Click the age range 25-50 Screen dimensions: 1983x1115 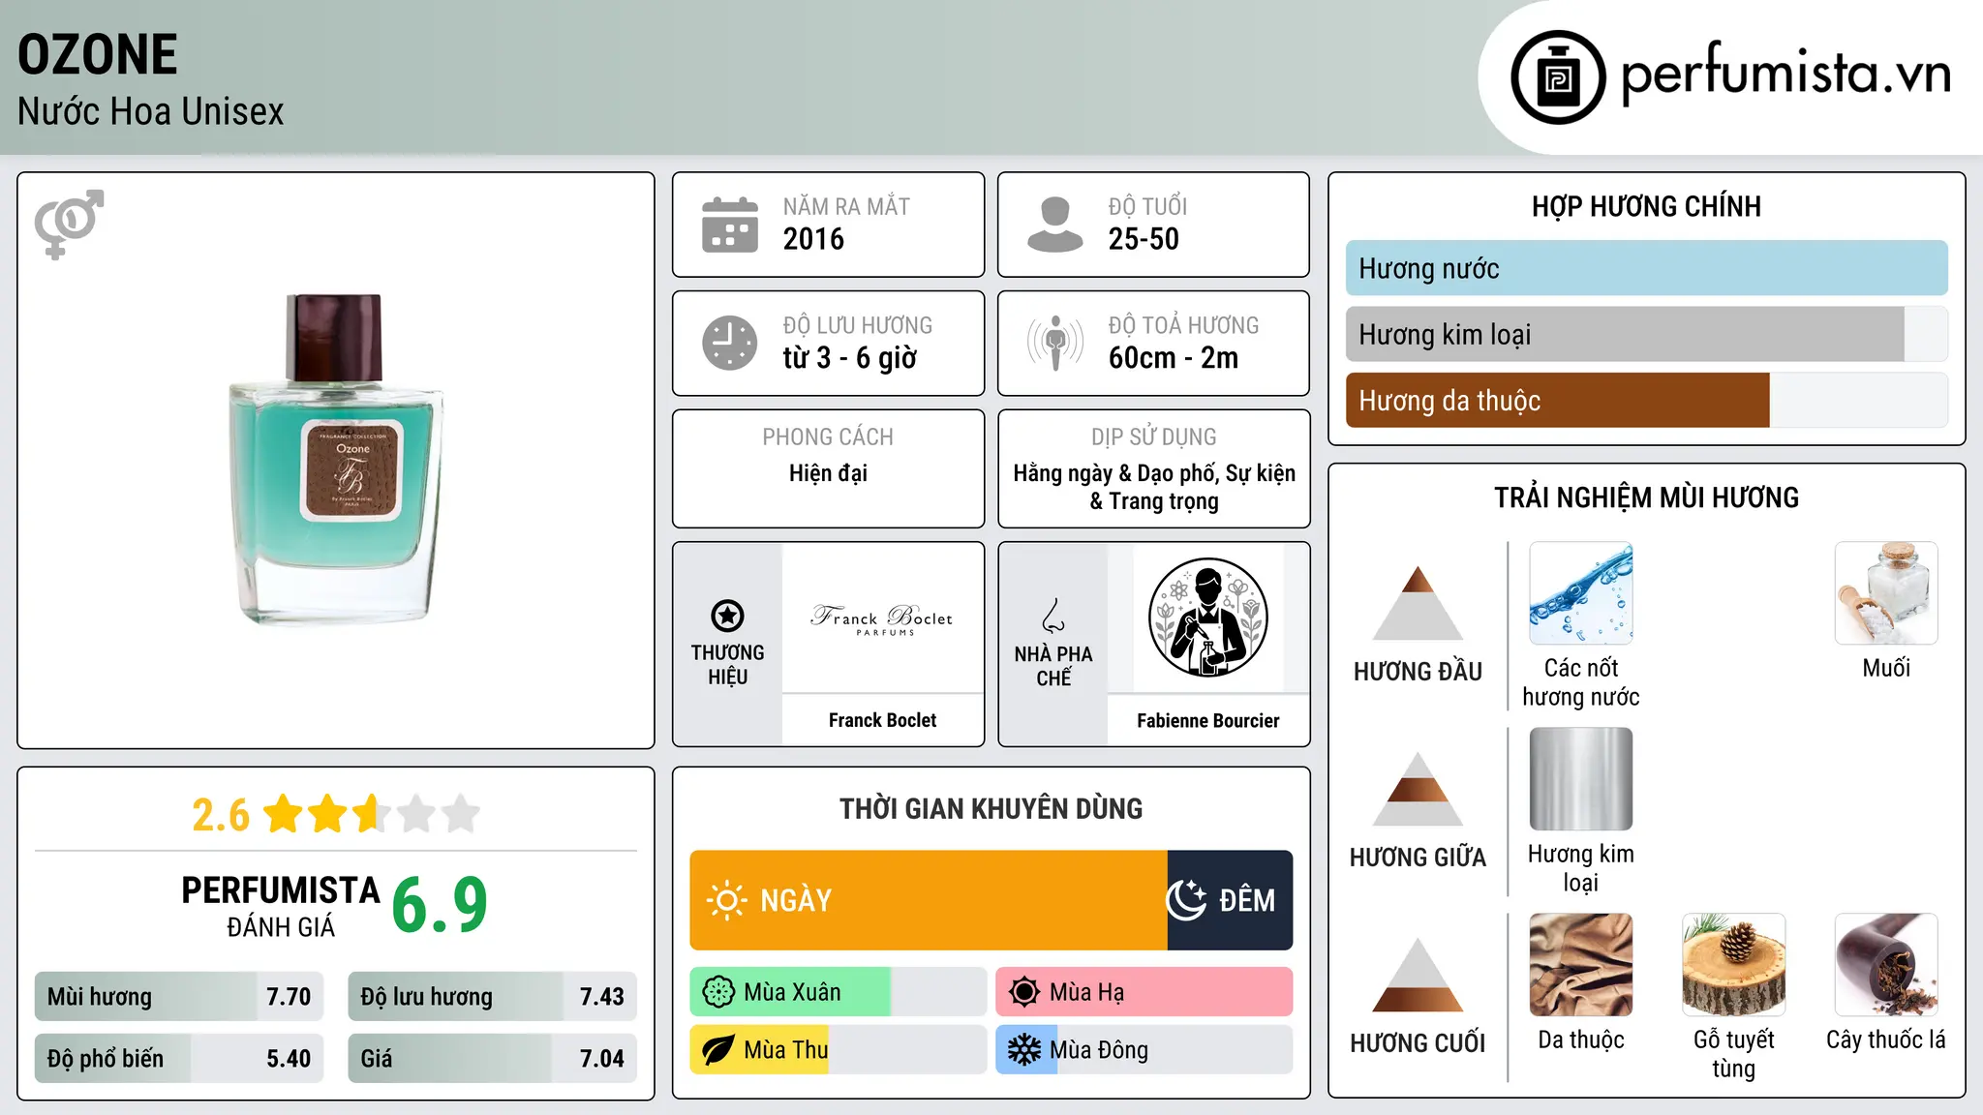pyautogui.click(x=1144, y=239)
